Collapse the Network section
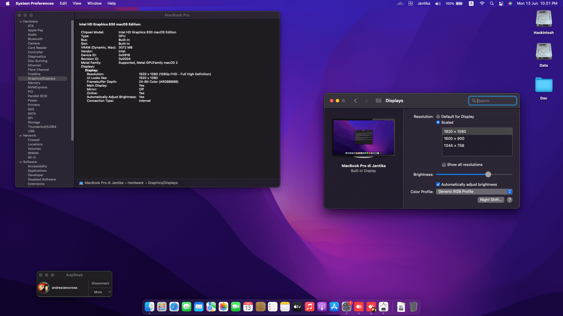The image size is (563, 316). [21, 136]
